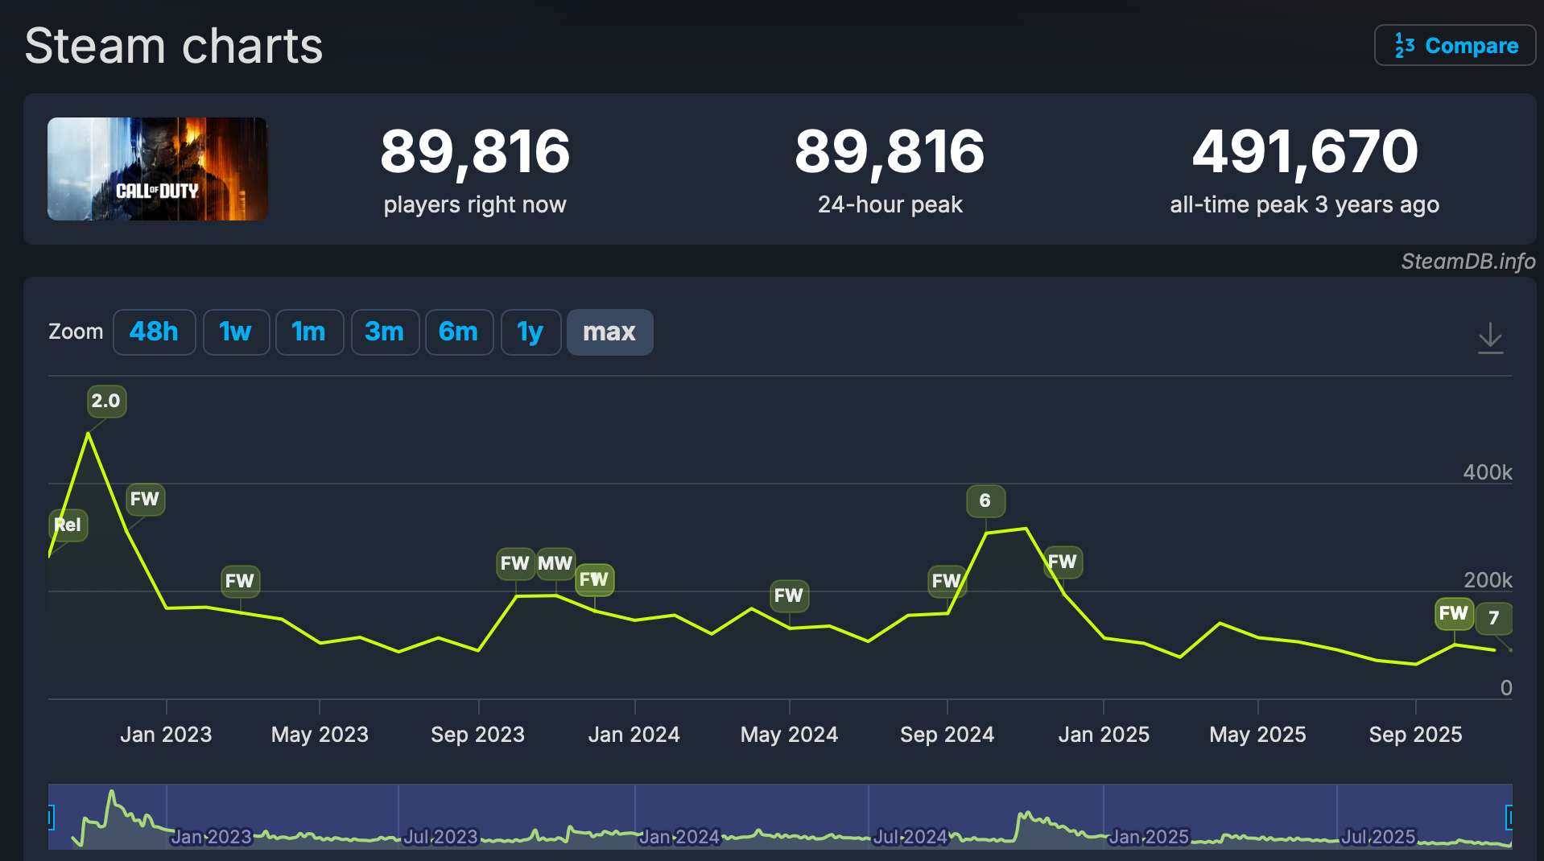Click the Rel release marker
The image size is (1544, 861).
coord(68,525)
